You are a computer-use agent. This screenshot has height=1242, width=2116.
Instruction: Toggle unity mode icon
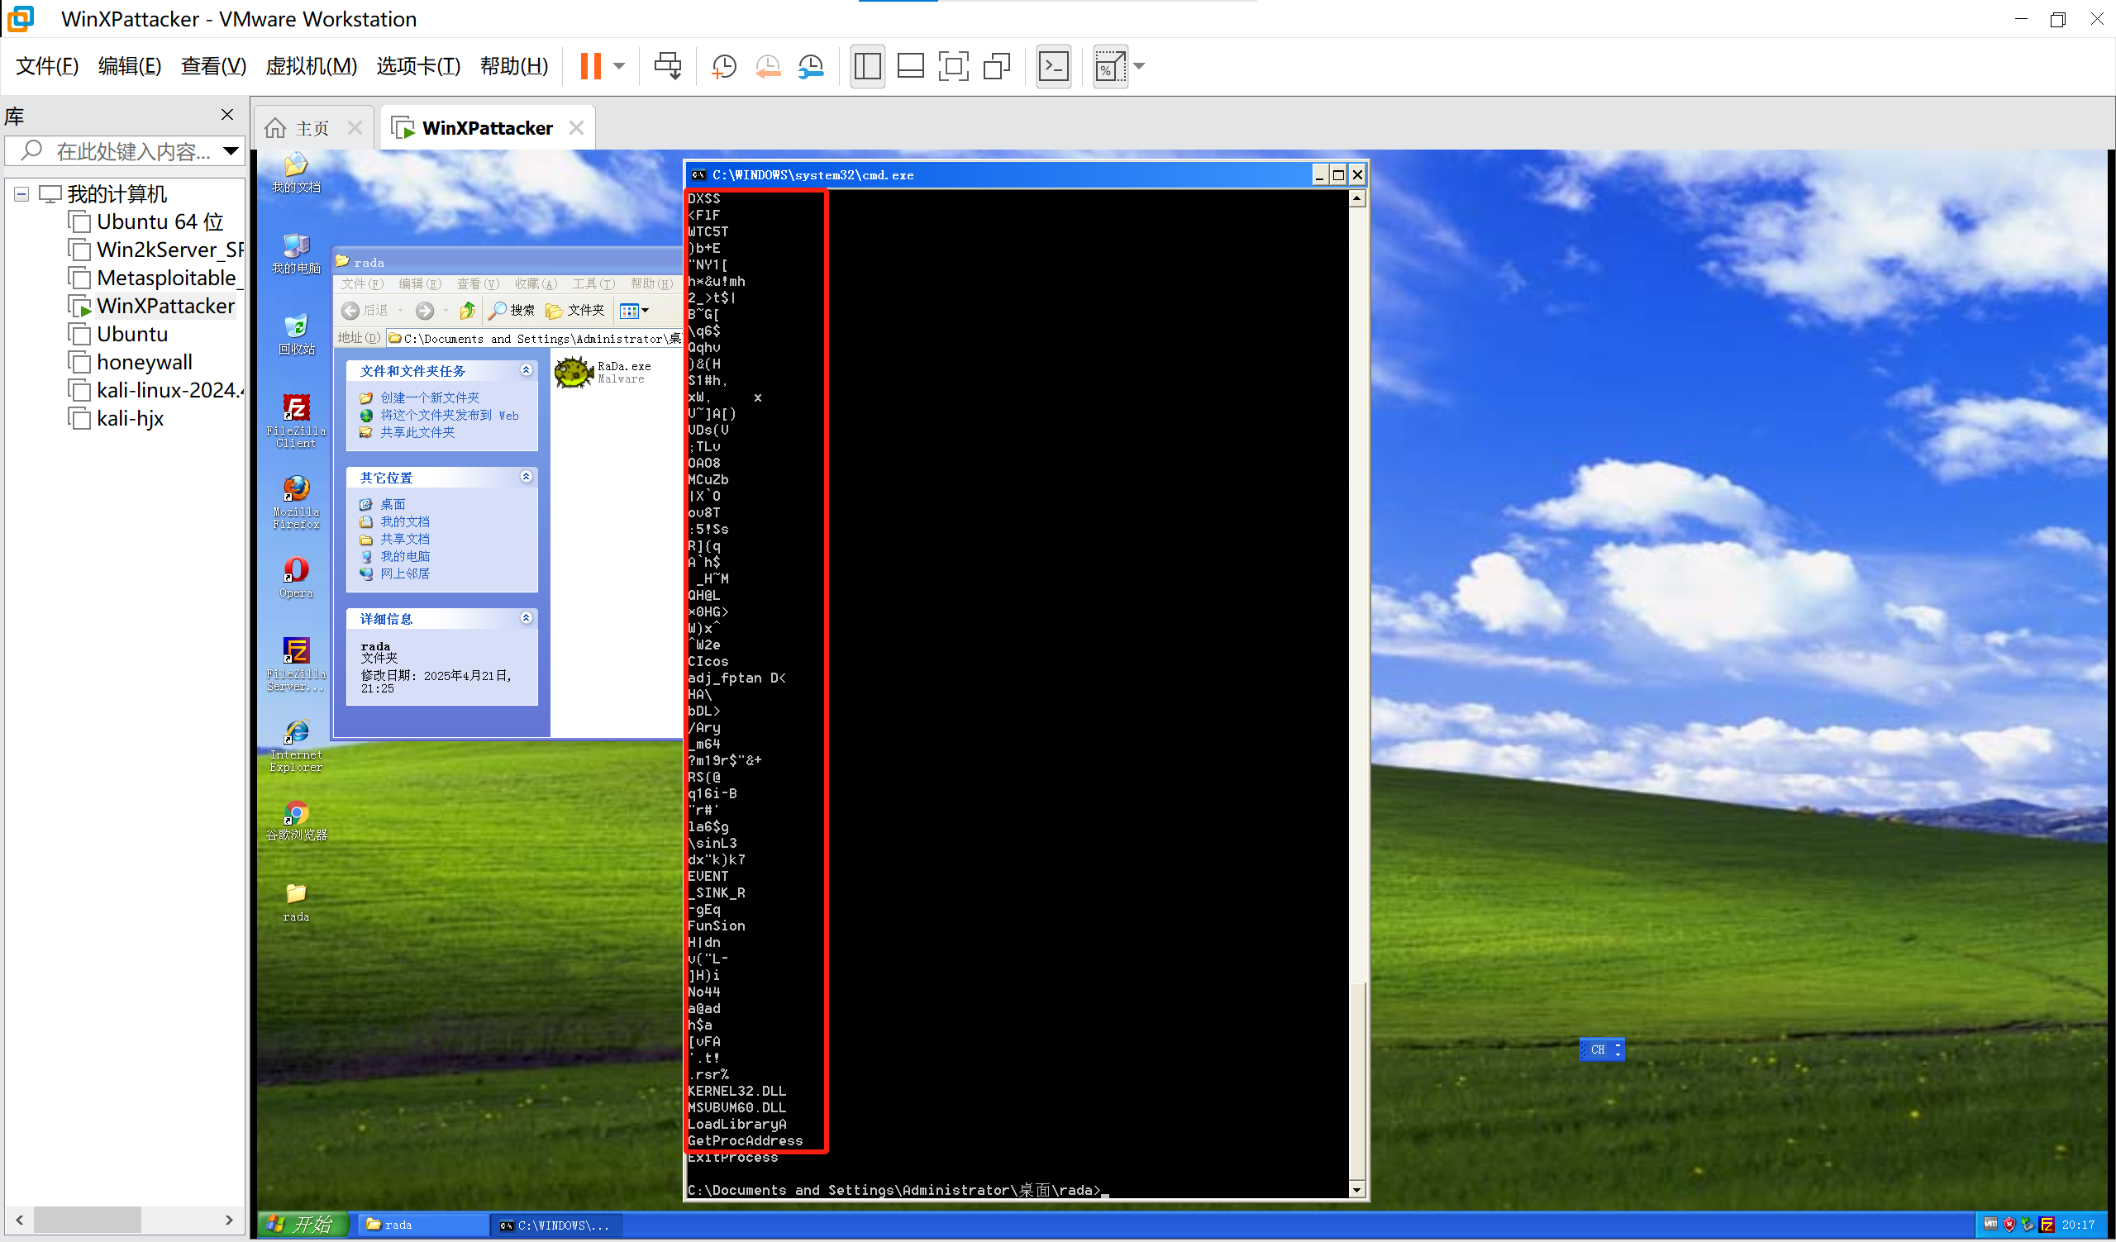[997, 66]
